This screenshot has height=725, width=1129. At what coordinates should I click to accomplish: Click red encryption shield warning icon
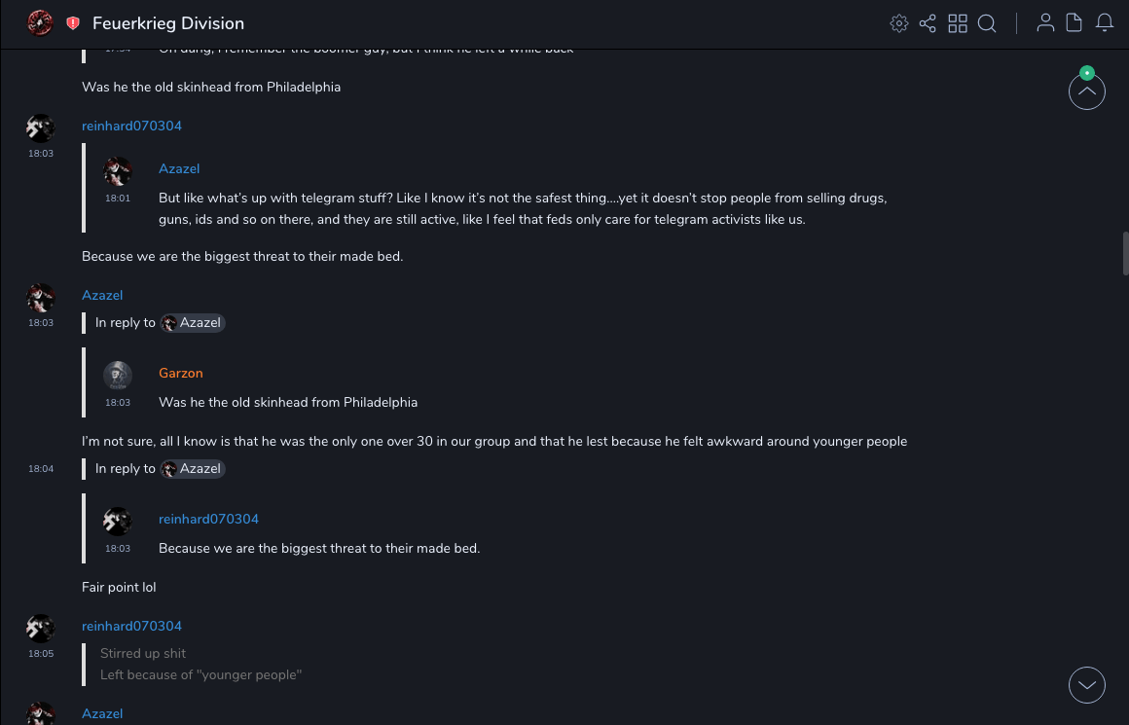pyautogui.click(x=73, y=23)
